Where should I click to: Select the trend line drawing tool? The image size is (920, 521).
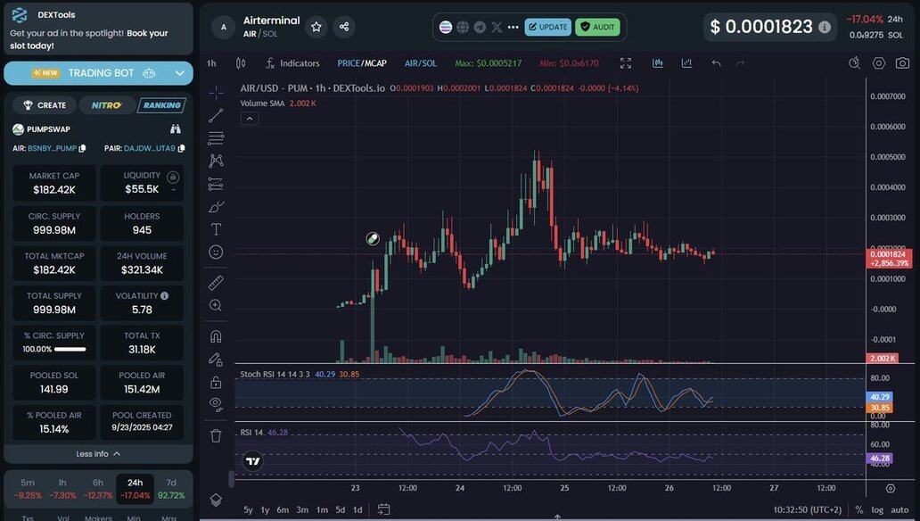pos(216,116)
